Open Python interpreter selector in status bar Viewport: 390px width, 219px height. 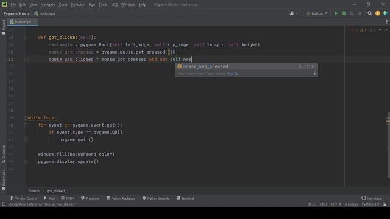pyautogui.click(x=370, y=204)
